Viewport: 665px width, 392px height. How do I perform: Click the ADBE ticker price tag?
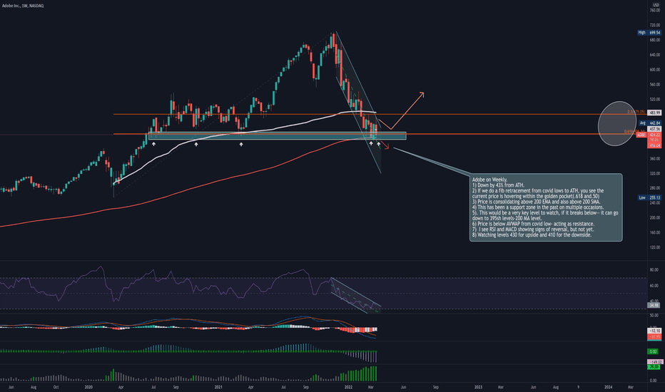point(641,135)
